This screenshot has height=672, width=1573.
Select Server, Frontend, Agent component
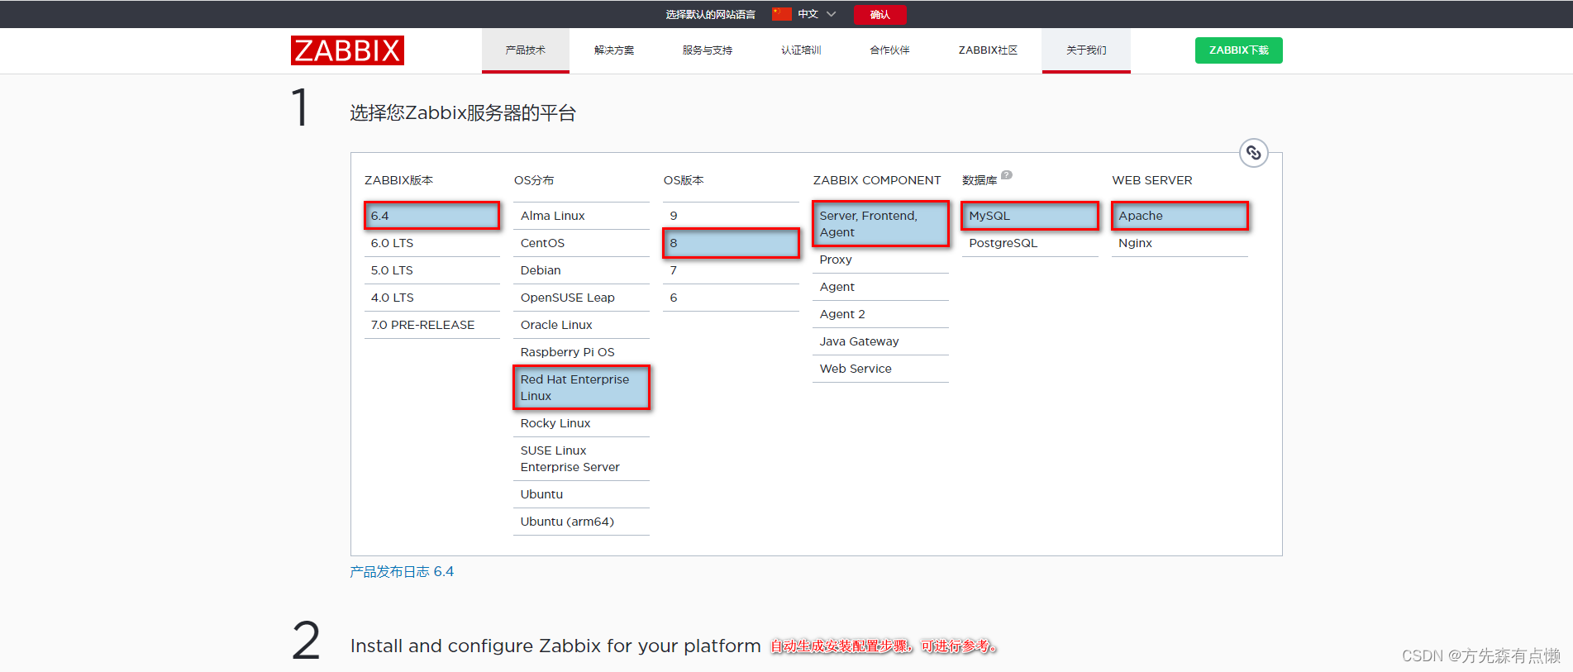(880, 224)
